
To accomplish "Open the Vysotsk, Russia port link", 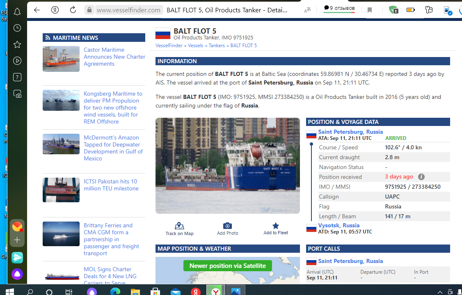I will pos(338,225).
